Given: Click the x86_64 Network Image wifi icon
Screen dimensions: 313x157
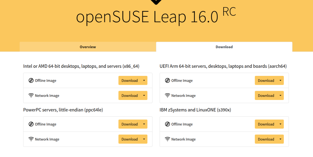Looking at the screenshot, I should click(31, 96).
